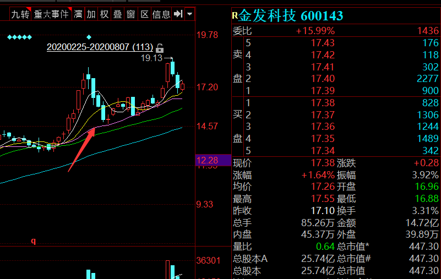Click the 加 add indicator button
Viewport: 441px width, 279px height.
tap(91, 14)
